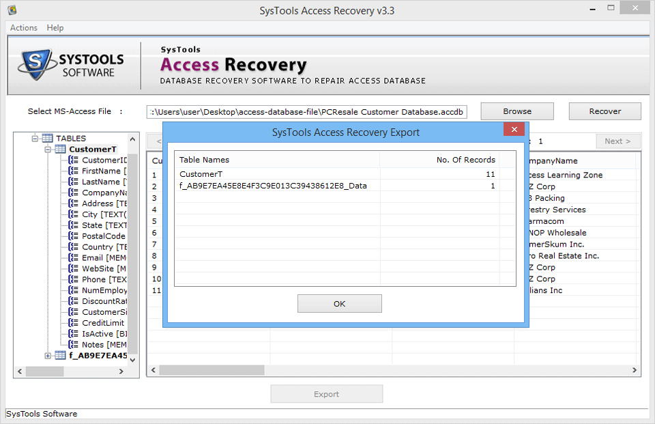
Task: Select the City [TEXT field in tree
Action: click(104, 214)
